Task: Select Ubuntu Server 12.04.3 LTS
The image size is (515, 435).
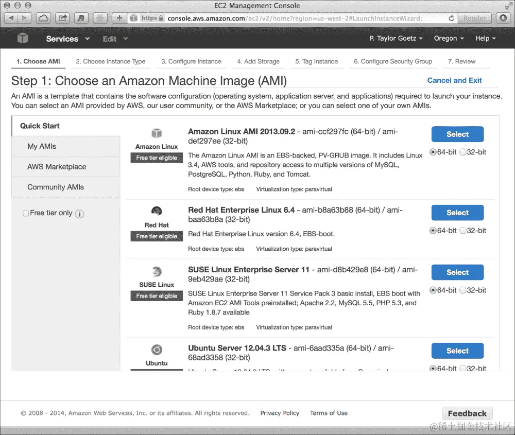Action: coord(457,351)
